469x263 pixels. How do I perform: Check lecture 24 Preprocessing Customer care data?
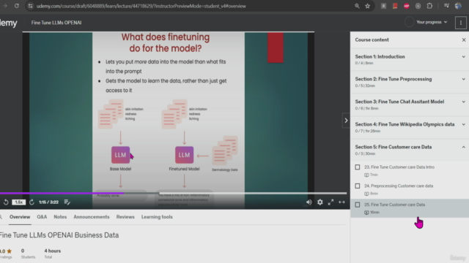[358, 186]
